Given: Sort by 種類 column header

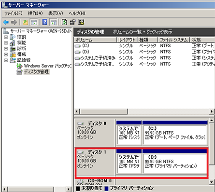Looking at the screenshot, I should (x=147, y=40).
